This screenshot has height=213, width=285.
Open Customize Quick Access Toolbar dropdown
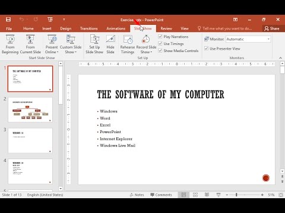pos(64,20)
